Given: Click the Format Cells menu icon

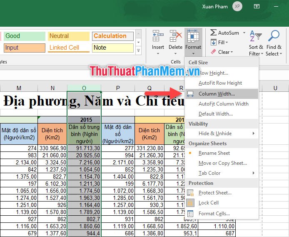Looking at the screenshot, I should click(190, 214).
